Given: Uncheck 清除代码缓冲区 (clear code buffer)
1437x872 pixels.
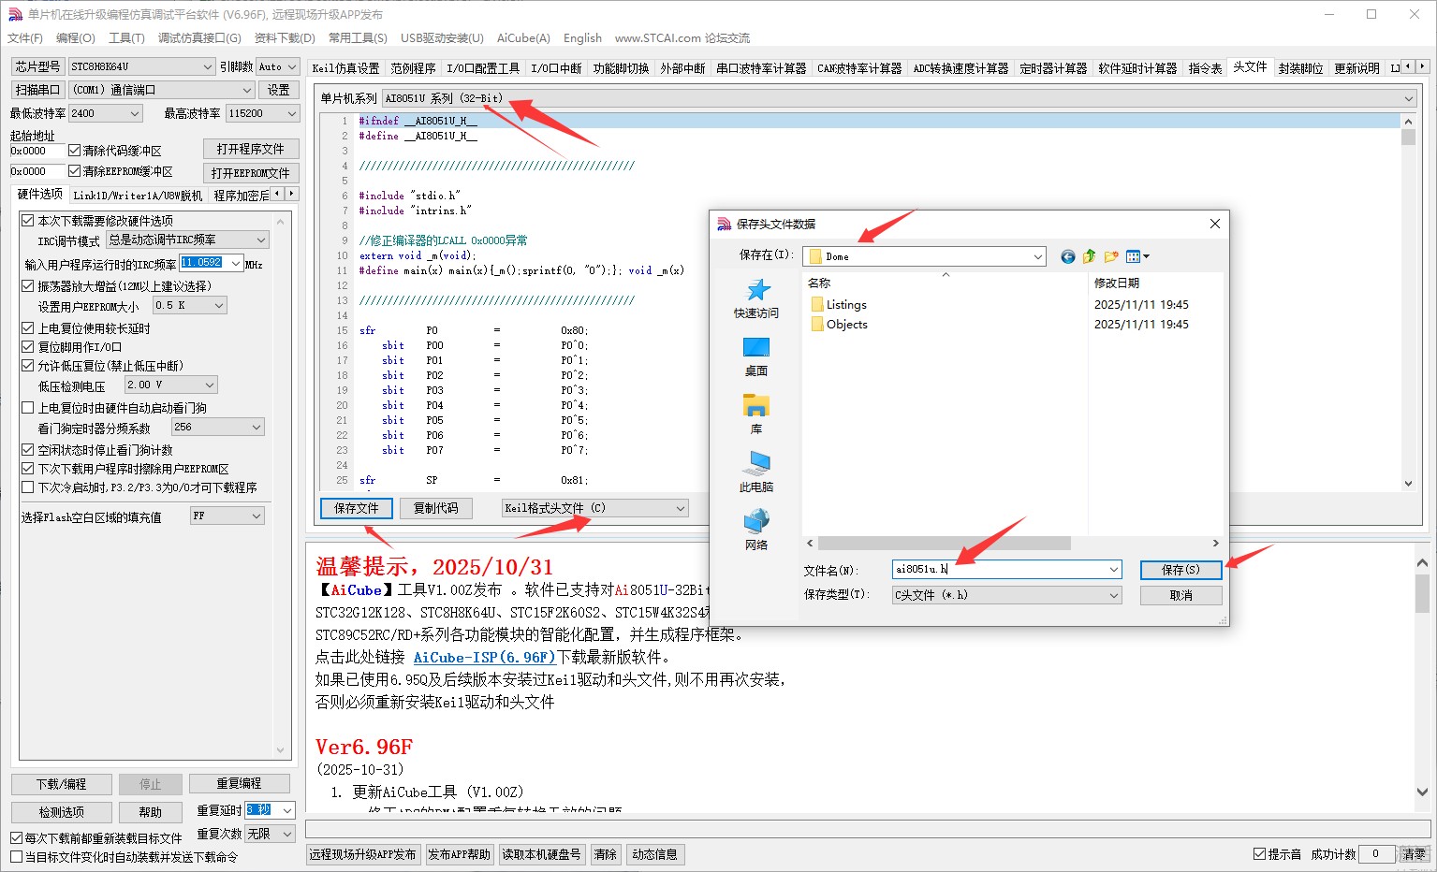Looking at the screenshot, I should pyautogui.click(x=75, y=148).
